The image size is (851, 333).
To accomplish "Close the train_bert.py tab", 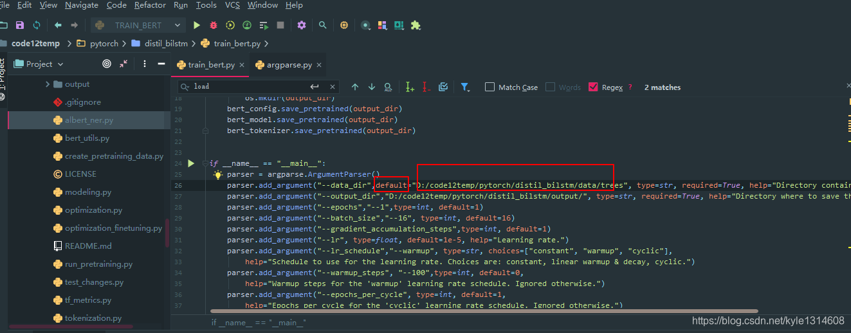I will click(x=242, y=66).
